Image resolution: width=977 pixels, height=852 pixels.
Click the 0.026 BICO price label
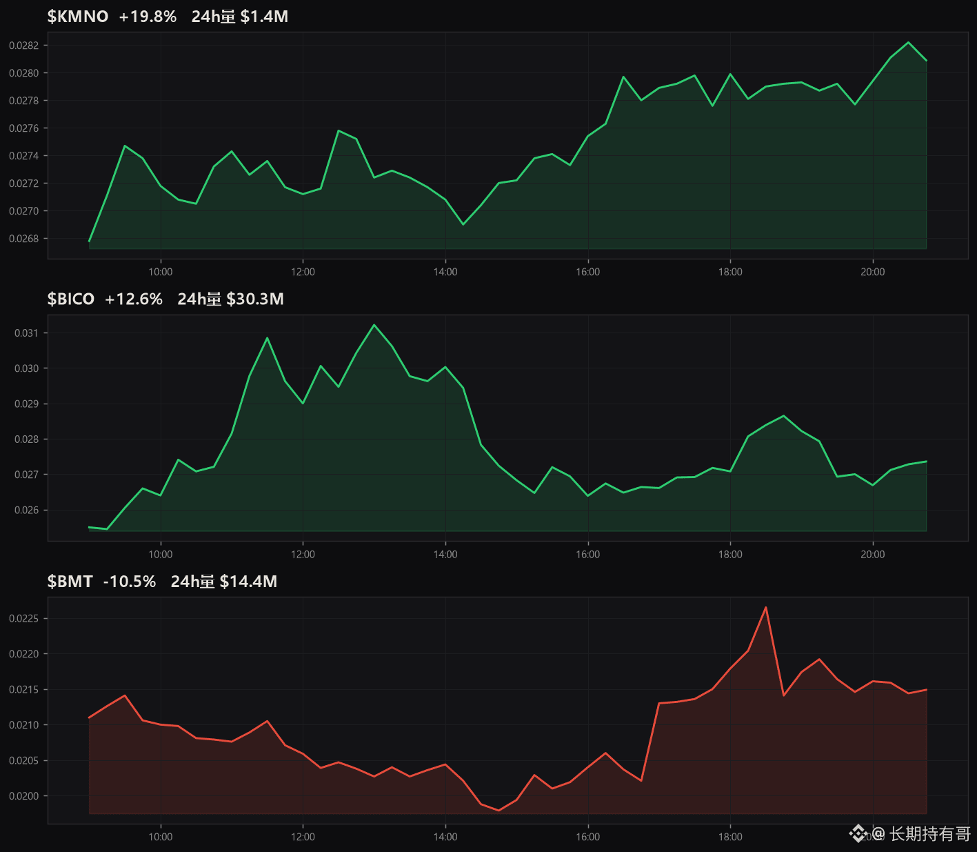pos(27,511)
